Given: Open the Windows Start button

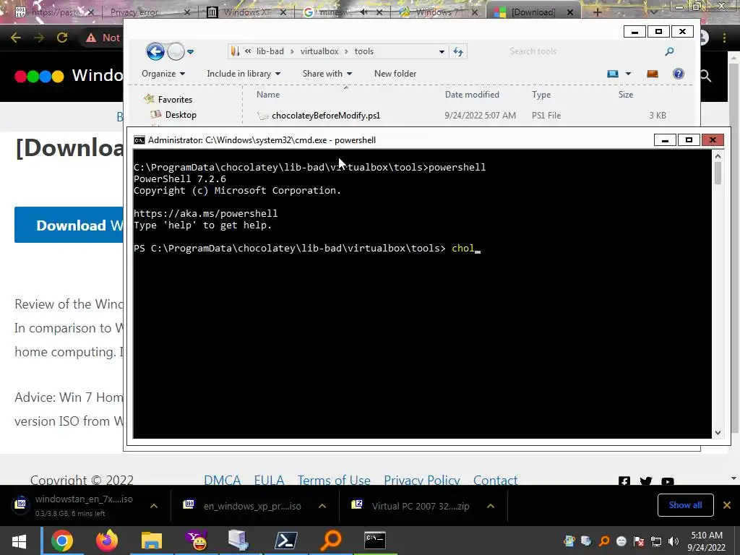Looking at the screenshot, I should [x=20, y=541].
